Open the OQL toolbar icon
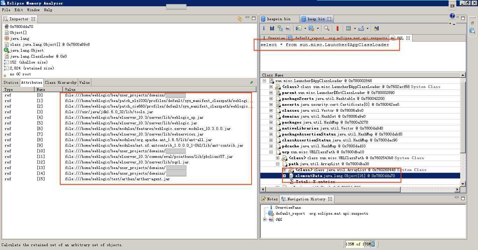The height and width of the screenshot is (250, 478). click(x=288, y=28)
